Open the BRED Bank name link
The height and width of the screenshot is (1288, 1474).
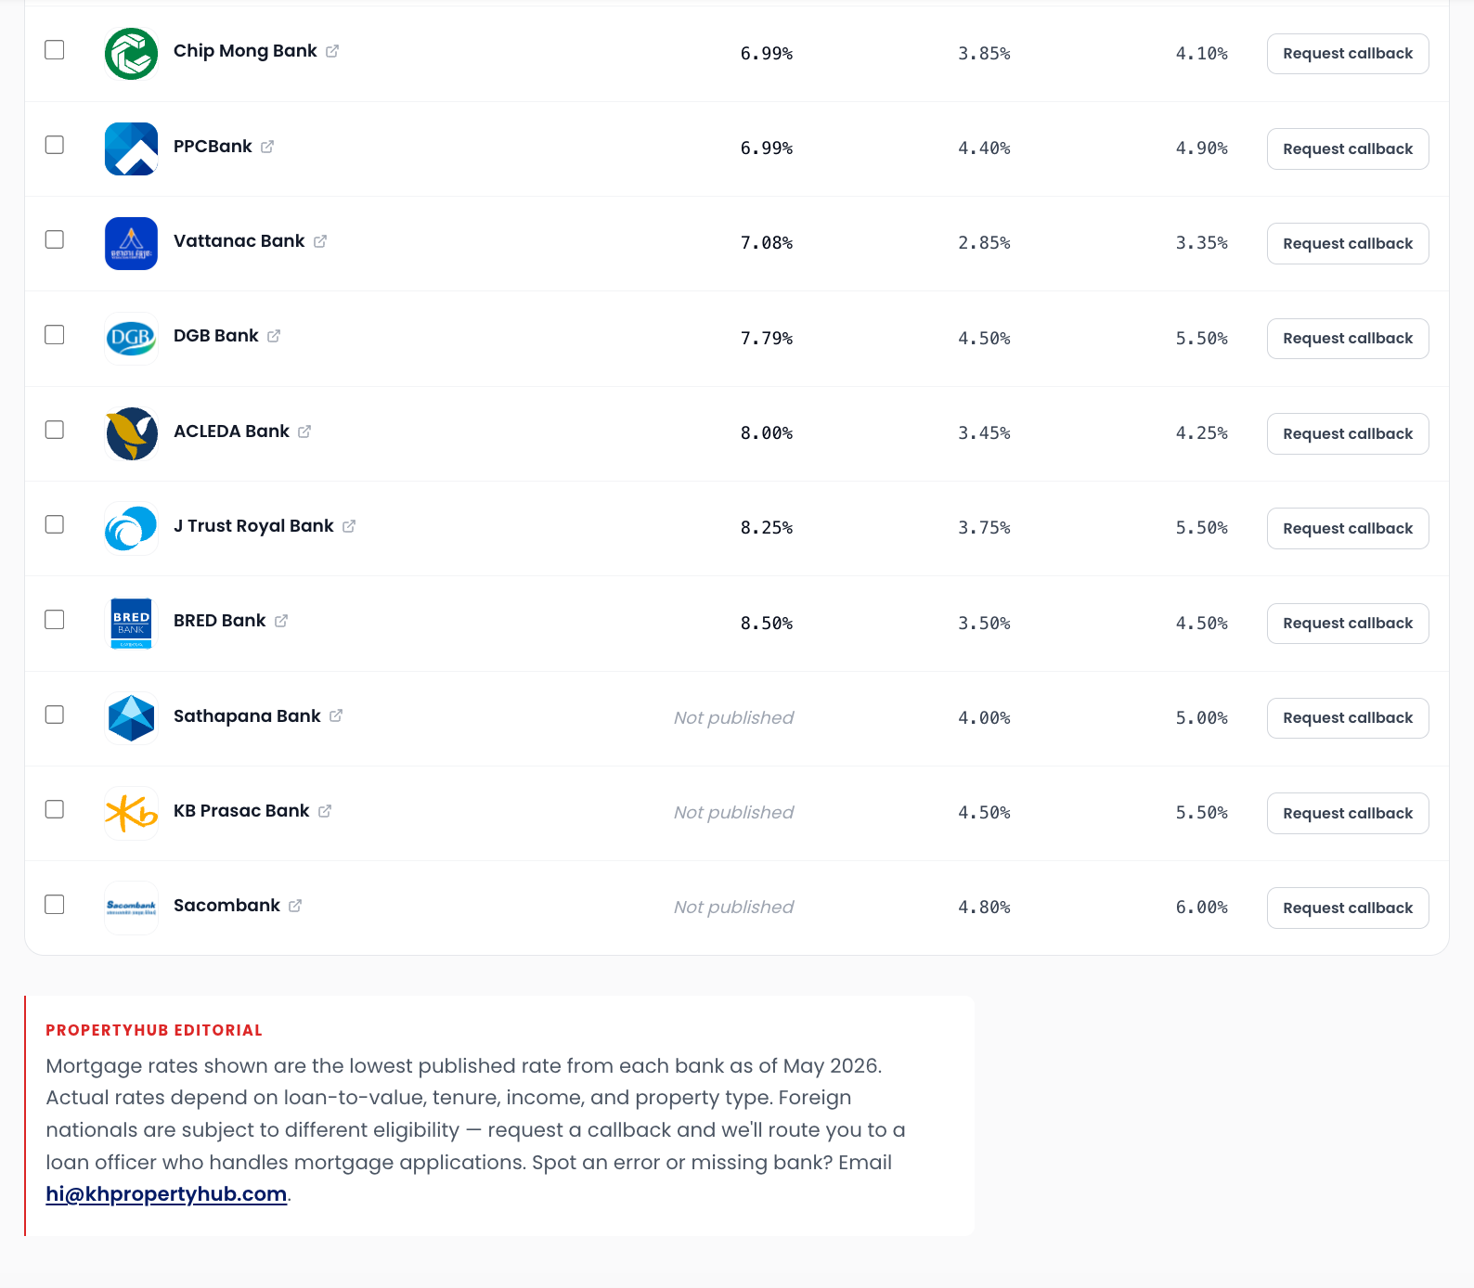pos(219,621)
